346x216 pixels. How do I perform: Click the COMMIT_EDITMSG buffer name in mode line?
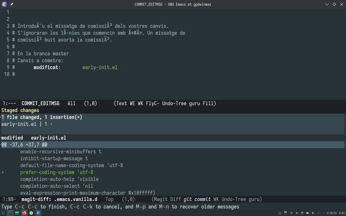pyautogui.click(x=40, y=103)
